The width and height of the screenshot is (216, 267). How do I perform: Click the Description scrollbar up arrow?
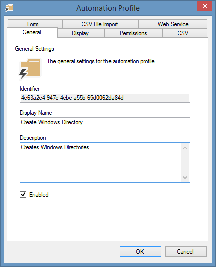coord(185,148)
